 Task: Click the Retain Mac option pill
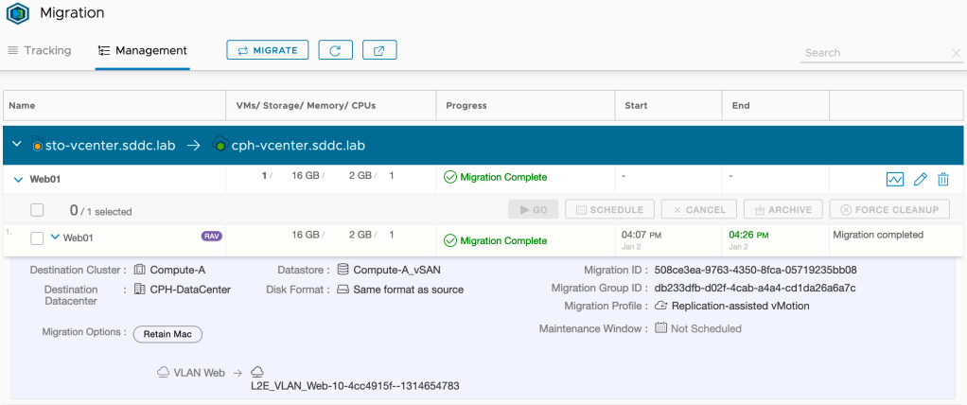point(167,333)
